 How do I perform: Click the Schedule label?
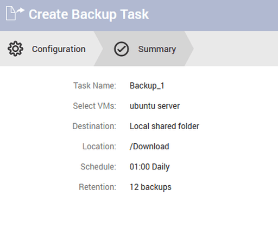click(x=98, y=167)
